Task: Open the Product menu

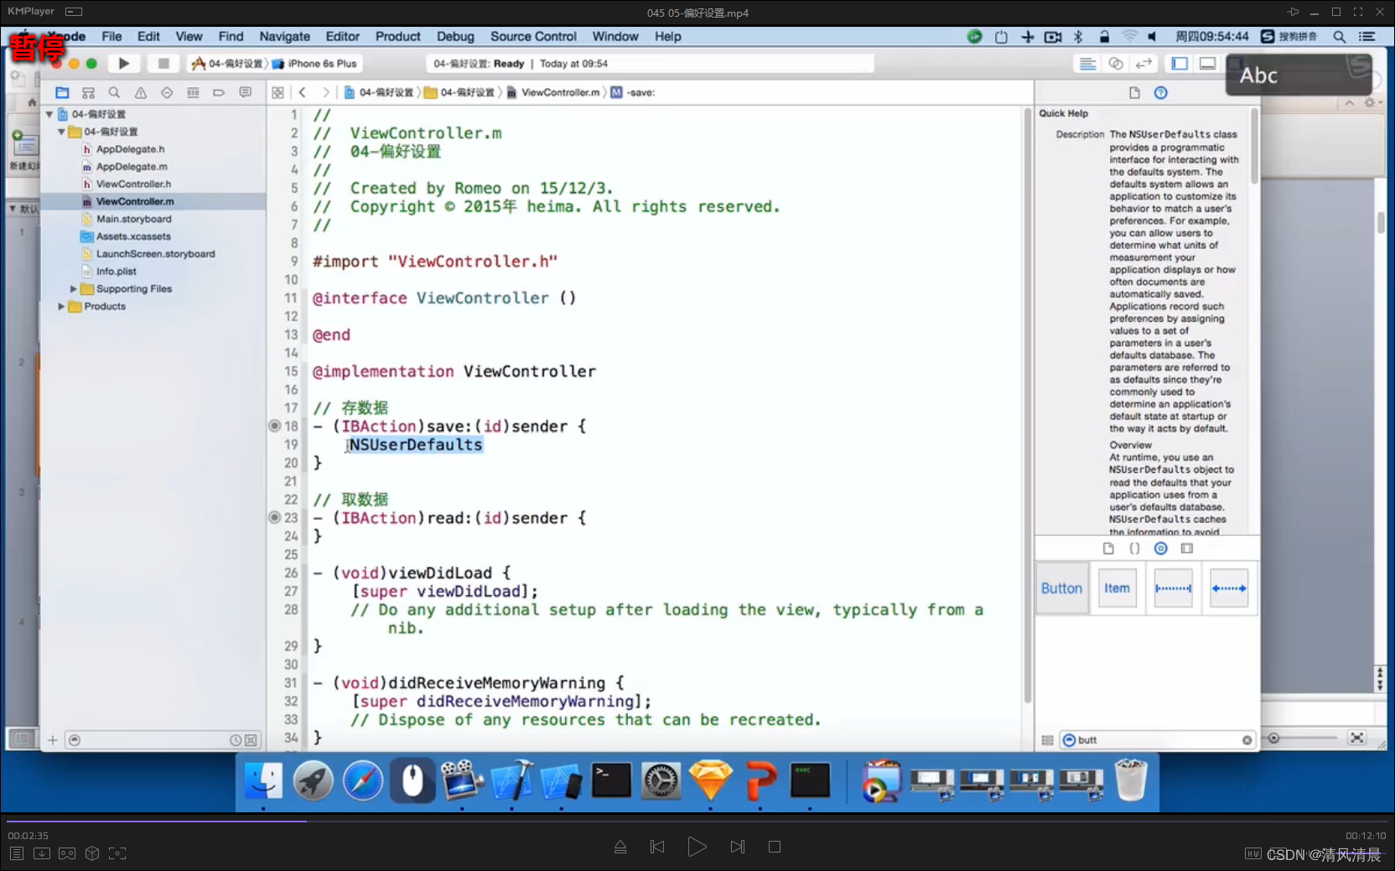Action: pos(397,36)
